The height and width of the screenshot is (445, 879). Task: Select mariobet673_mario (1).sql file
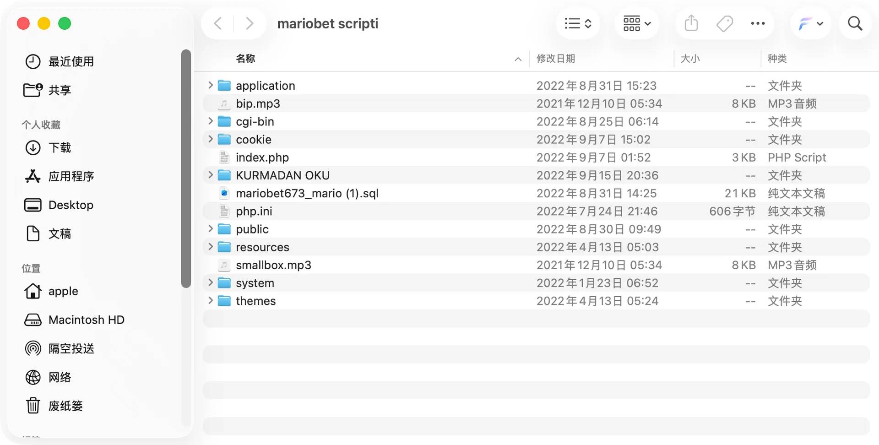click(x=536, y=193)
